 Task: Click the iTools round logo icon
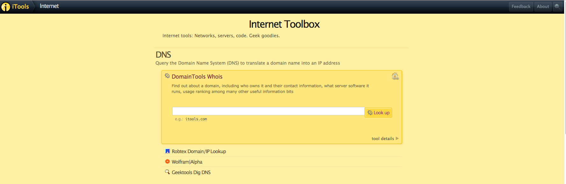tap(6, 7)
